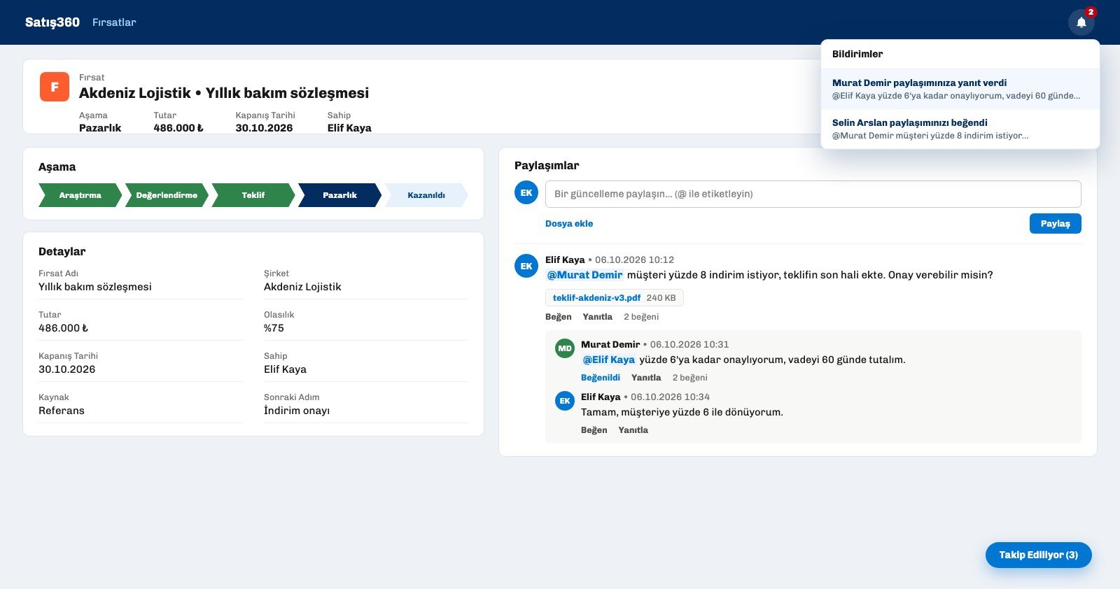The height and width of the screenshot is (589, 1120).
Task: Click the Şirket value Akdeniz Lojistik
Action: pos(302,287)
